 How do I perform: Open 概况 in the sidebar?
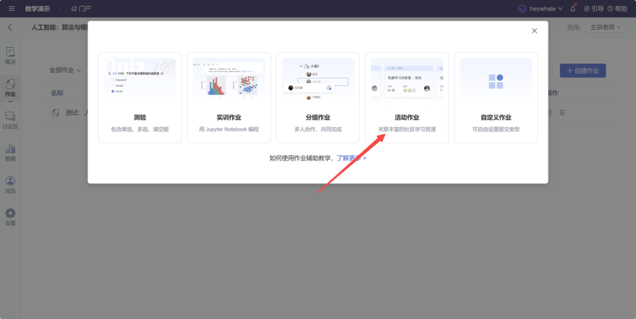pyautogui.click(x=10, y=56)
